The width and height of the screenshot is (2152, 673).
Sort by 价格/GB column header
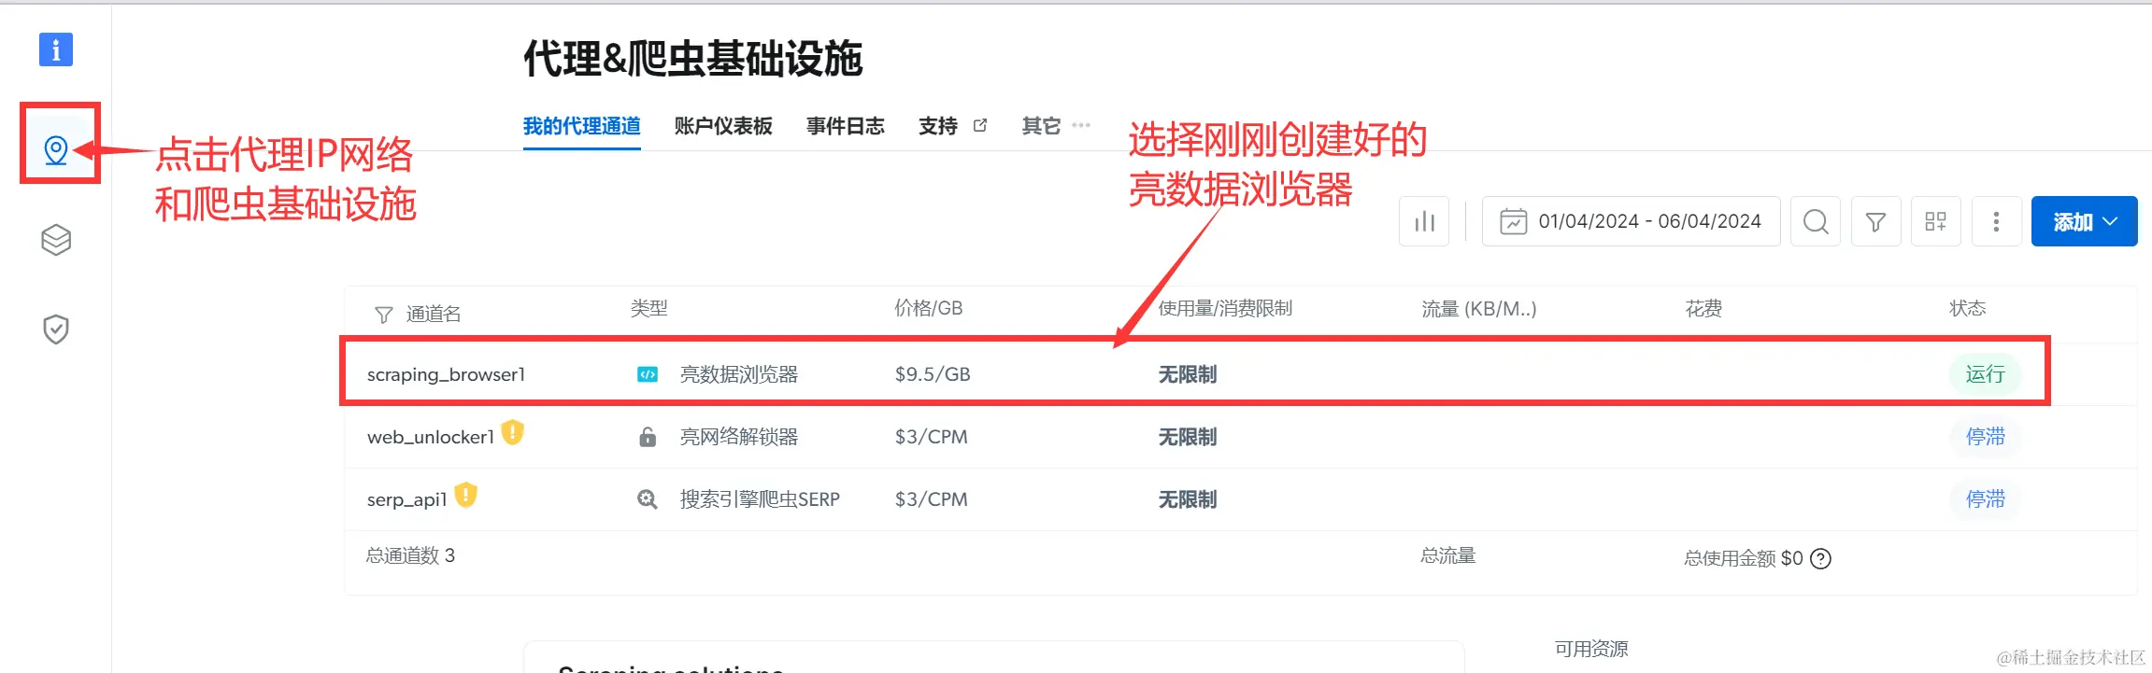click(x=928, y=308)
